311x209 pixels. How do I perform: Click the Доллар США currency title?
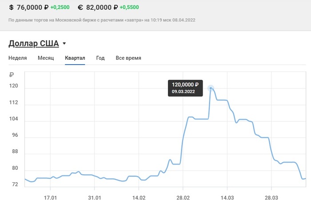coord(33,43)
